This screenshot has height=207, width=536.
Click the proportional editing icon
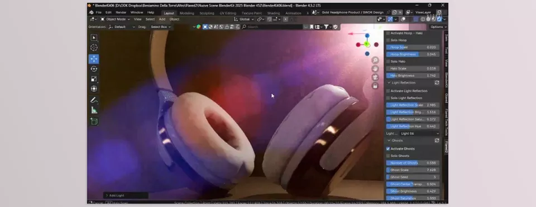coord(285,19)
